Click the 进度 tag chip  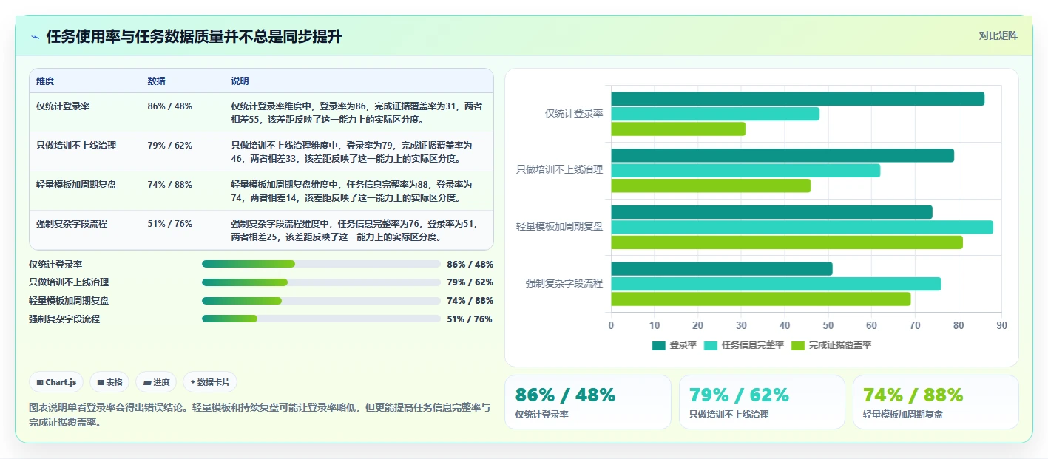point(156,382)
